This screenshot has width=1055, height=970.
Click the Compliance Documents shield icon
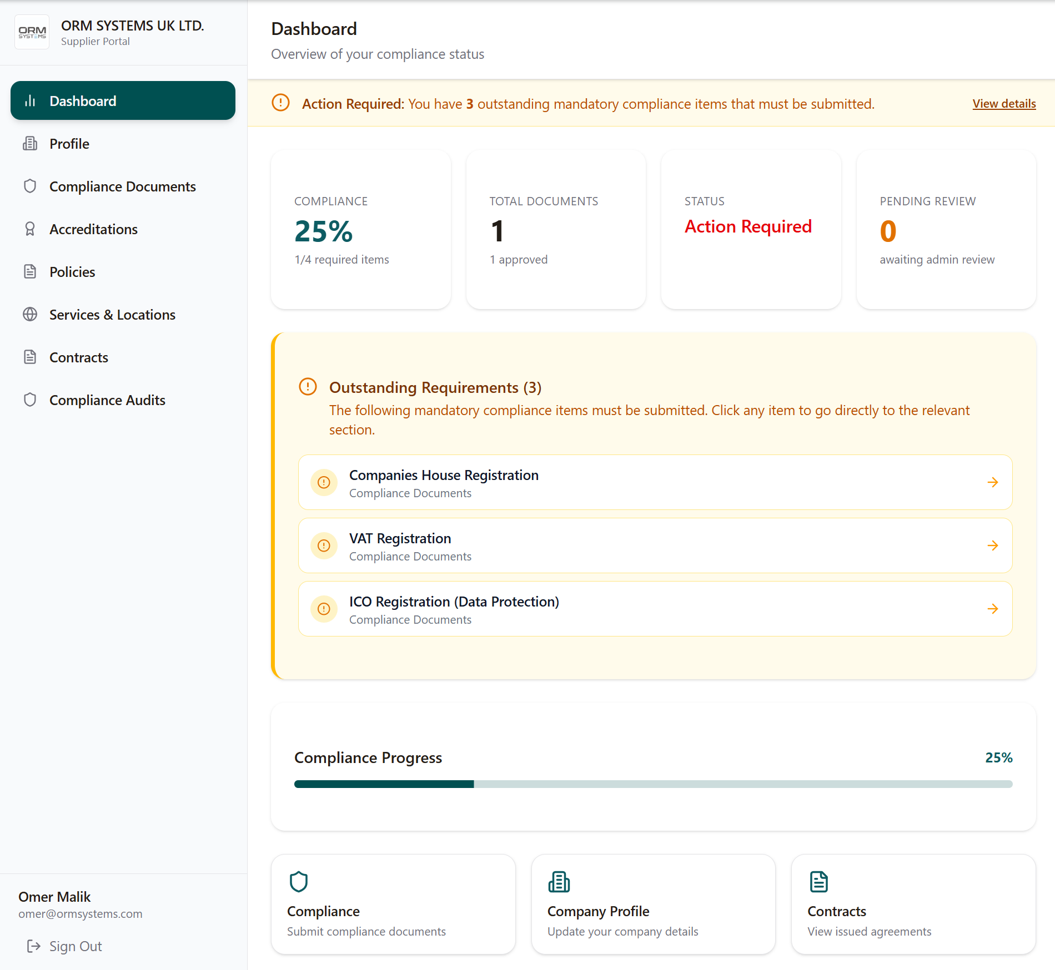pyautogui.click(x=30, y=186)
